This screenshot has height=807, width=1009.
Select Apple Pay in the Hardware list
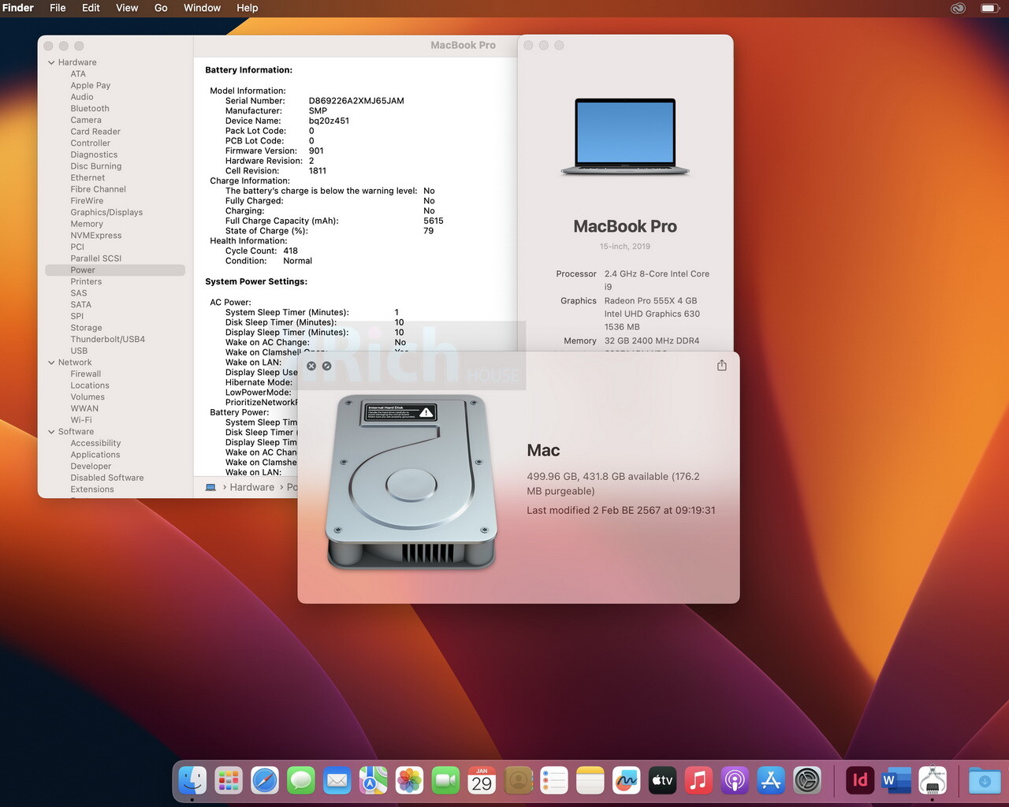coord(91,85)
